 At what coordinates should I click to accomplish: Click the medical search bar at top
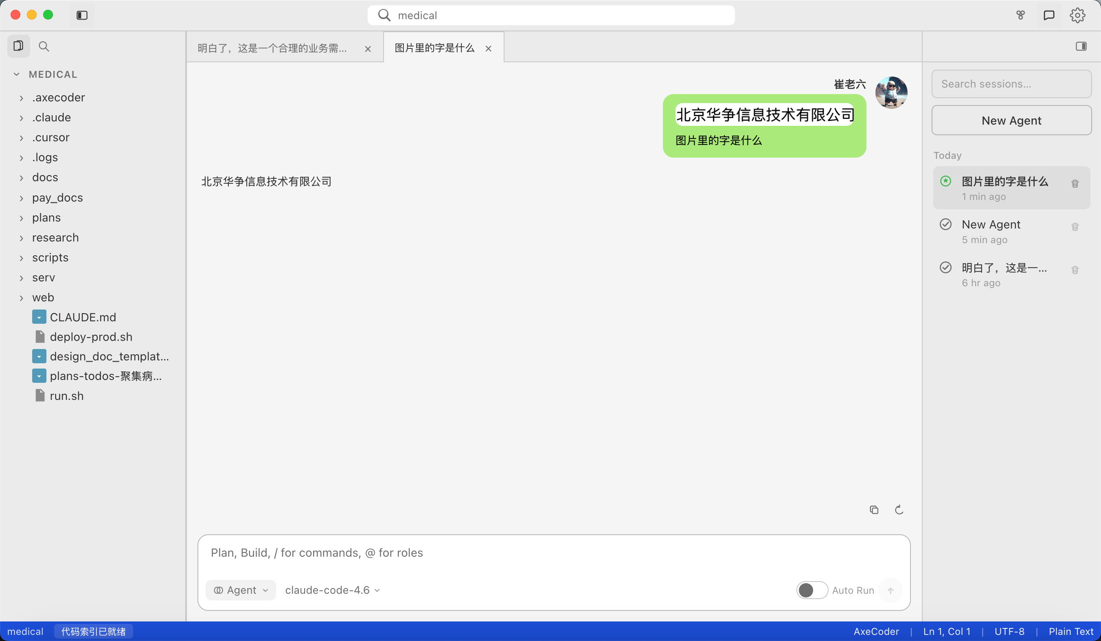[551, 15]
